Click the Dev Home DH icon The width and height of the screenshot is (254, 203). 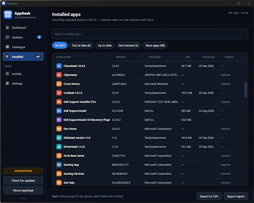point(59,129)
